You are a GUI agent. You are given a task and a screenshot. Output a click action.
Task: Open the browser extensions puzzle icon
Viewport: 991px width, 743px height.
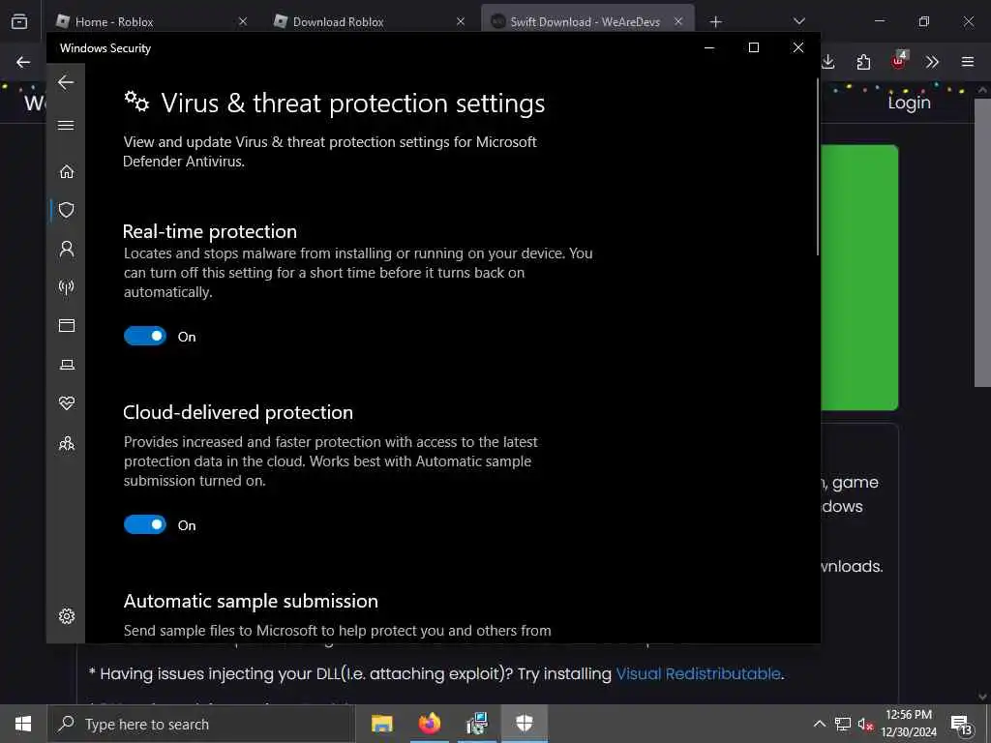tap(863, 62)
